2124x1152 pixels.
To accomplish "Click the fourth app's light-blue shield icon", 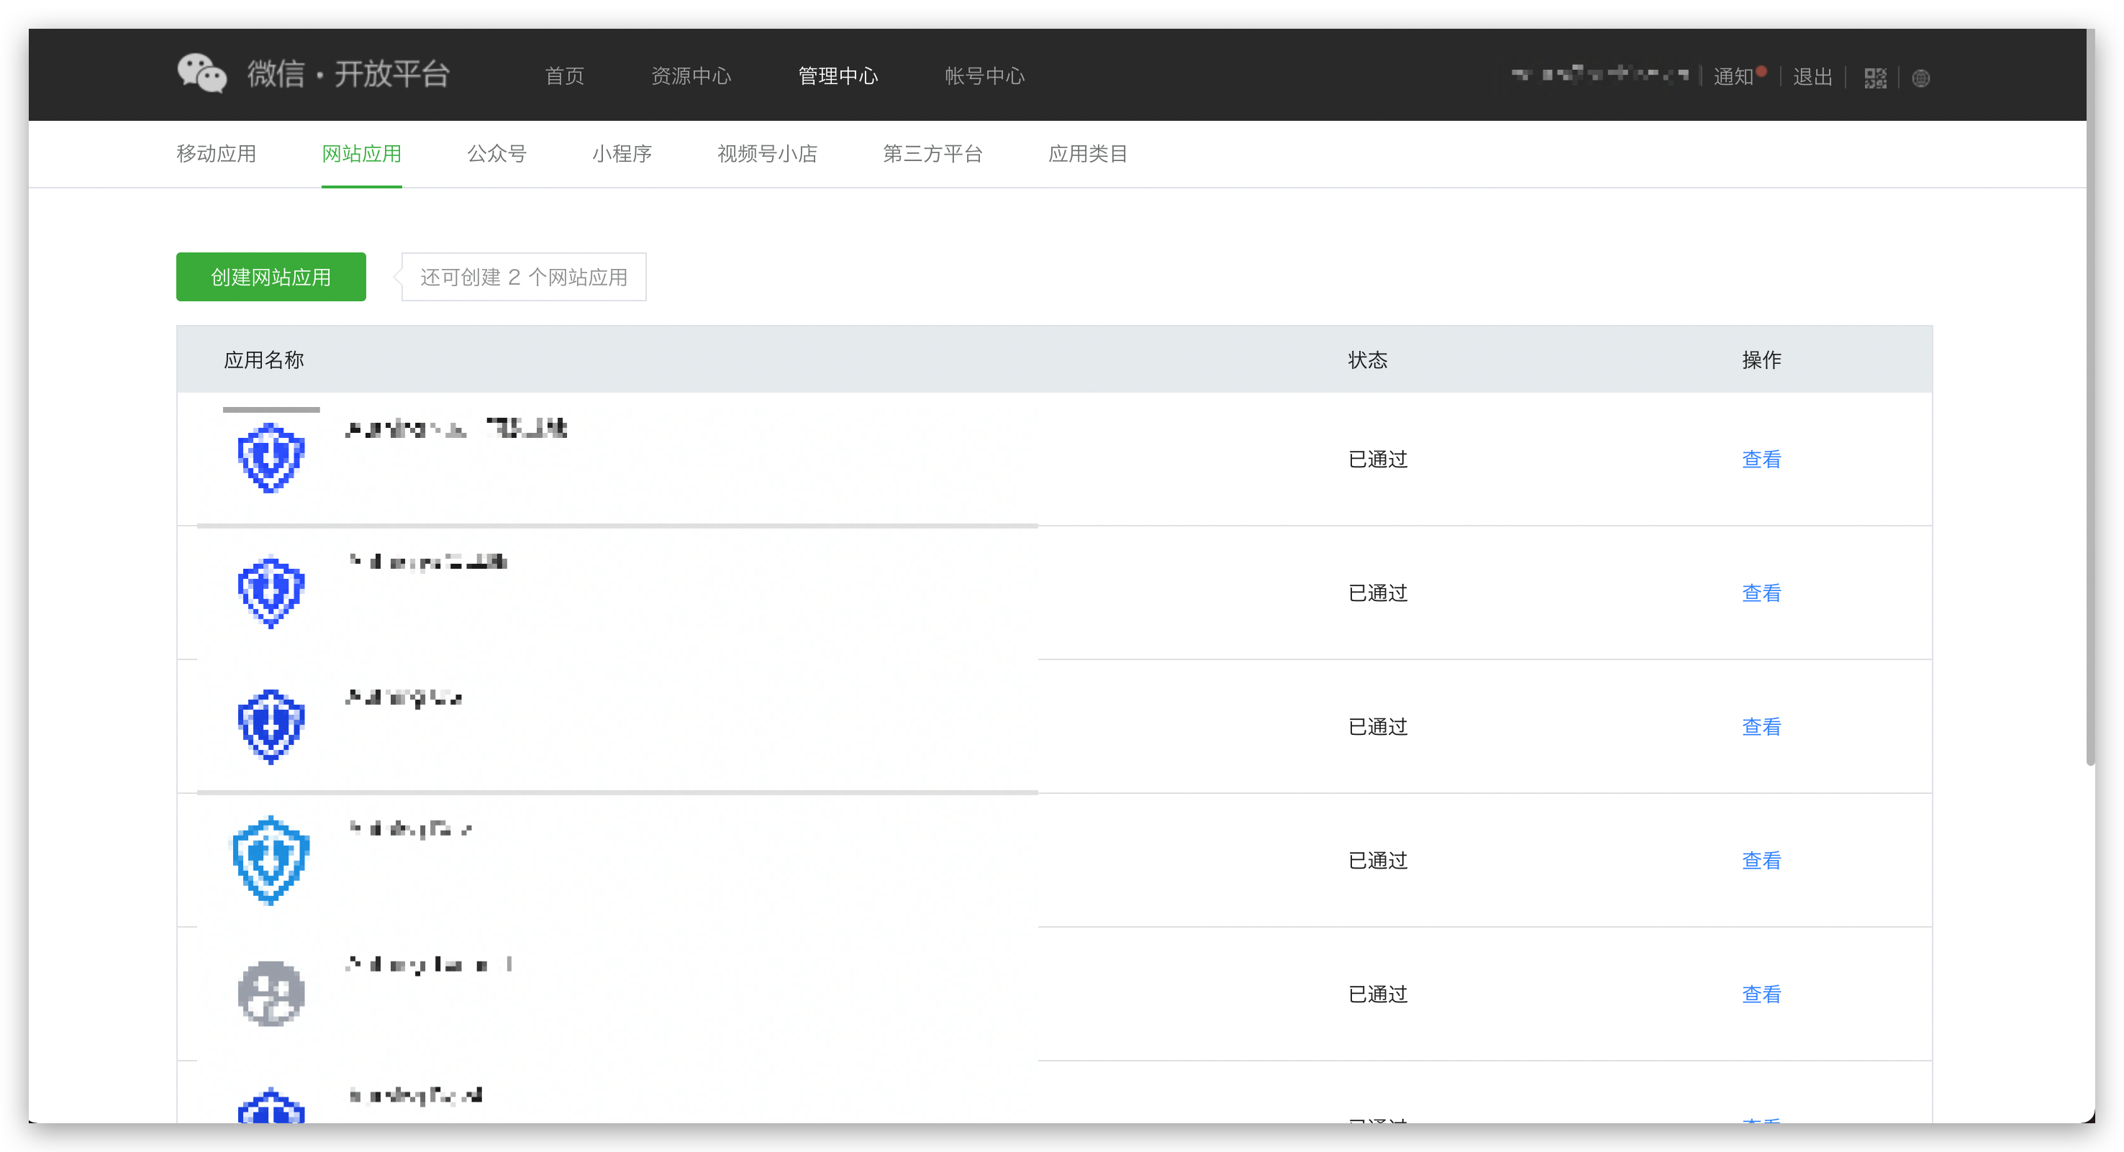I will 271,859.
